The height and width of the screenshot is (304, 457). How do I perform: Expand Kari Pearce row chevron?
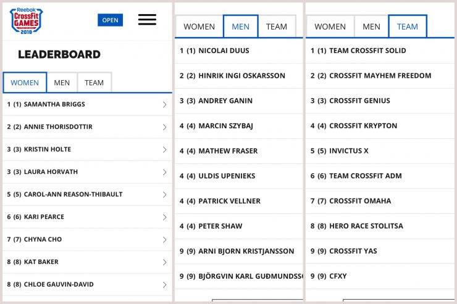tap(165, 217)
